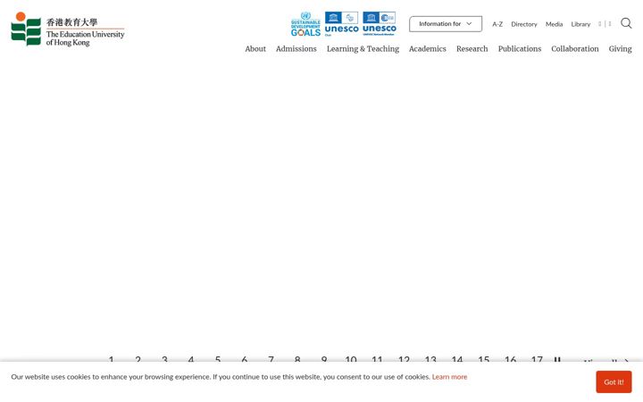Jump to slide 2 in the pager
Viewport: 643px width, 402px height.
pyautogui.click(x=138, y=359)
